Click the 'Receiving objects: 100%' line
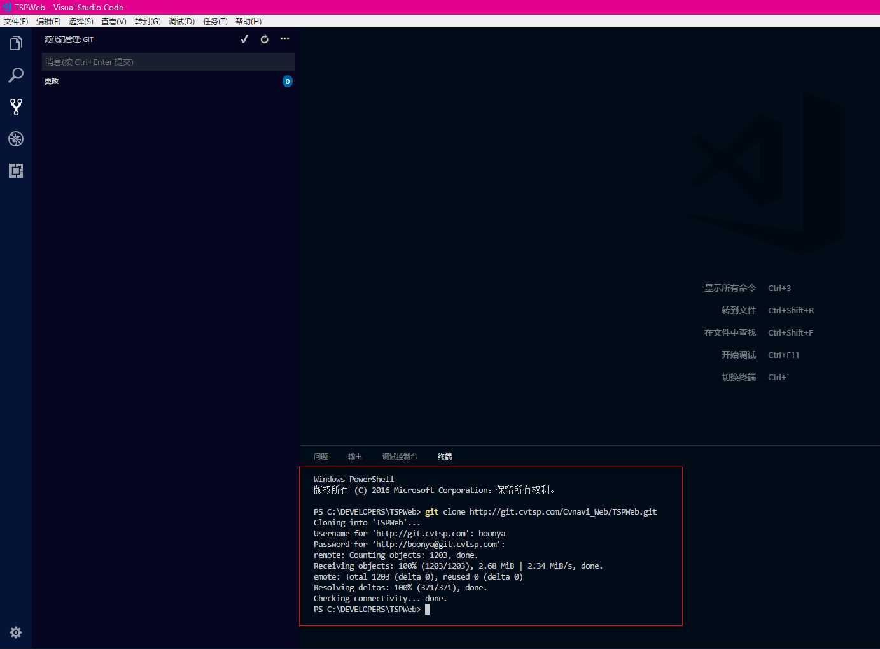Screen dimensions: 880x649 tap(457, 566)
